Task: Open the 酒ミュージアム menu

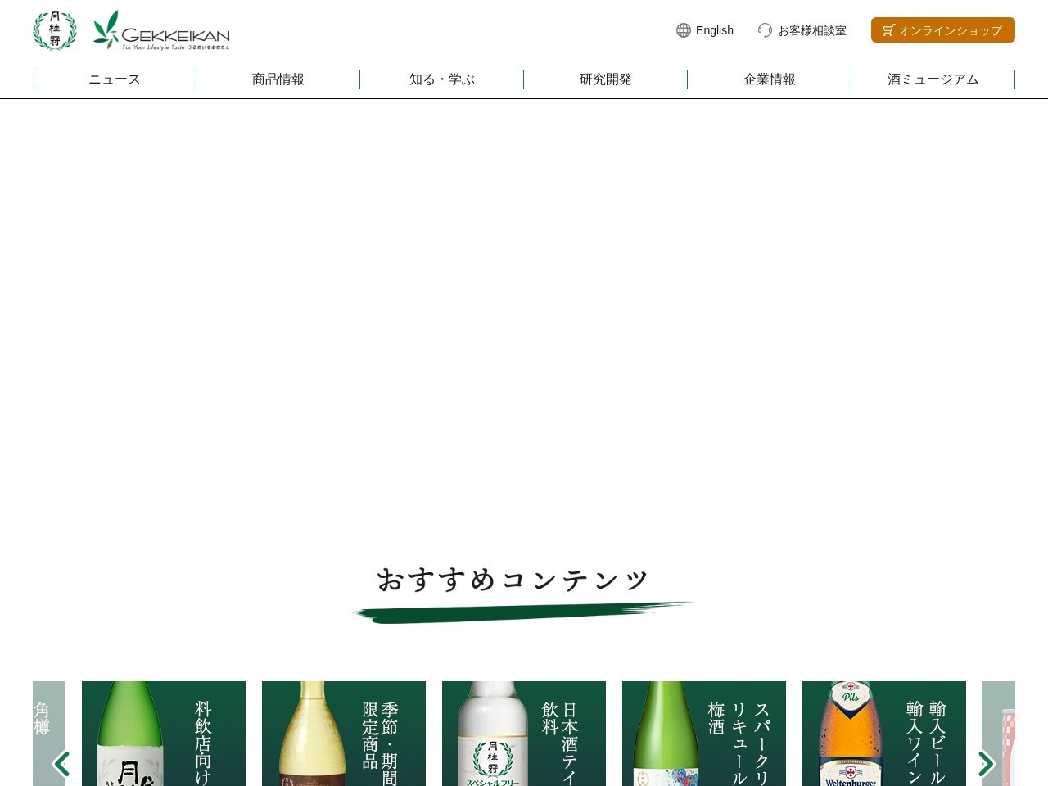Action: tap(933, 79)
